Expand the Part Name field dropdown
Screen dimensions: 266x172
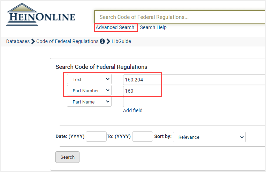click(89, 102)
